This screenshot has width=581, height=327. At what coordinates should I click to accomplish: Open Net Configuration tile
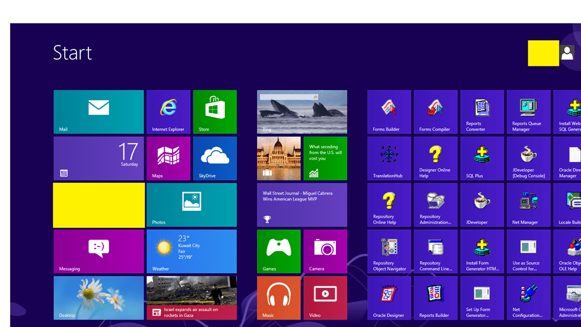click(529, 297)
